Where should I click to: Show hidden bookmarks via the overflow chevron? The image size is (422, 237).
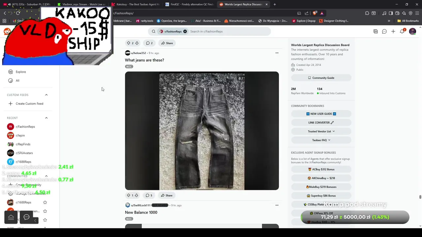click(x=389, y=21)
